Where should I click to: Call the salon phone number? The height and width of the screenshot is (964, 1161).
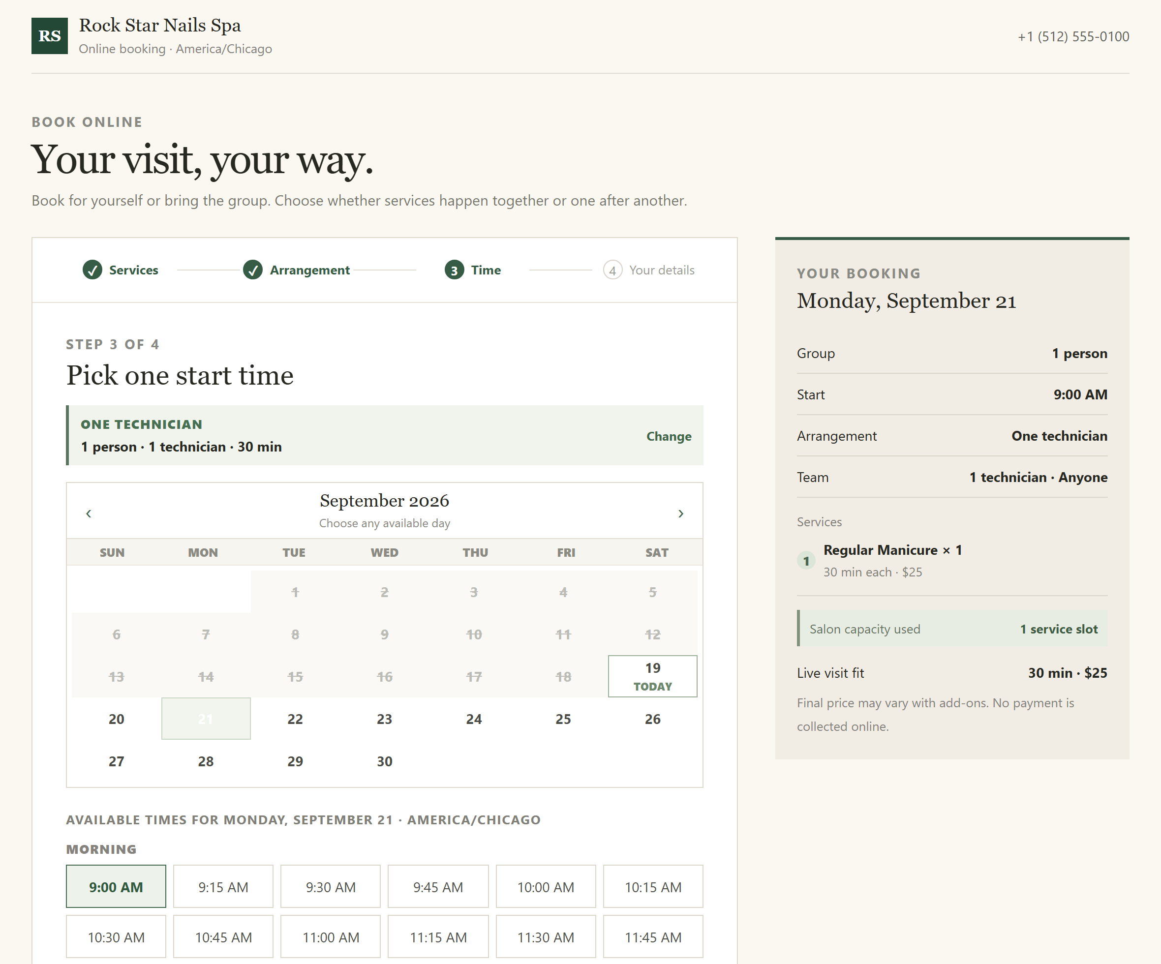1073,36
